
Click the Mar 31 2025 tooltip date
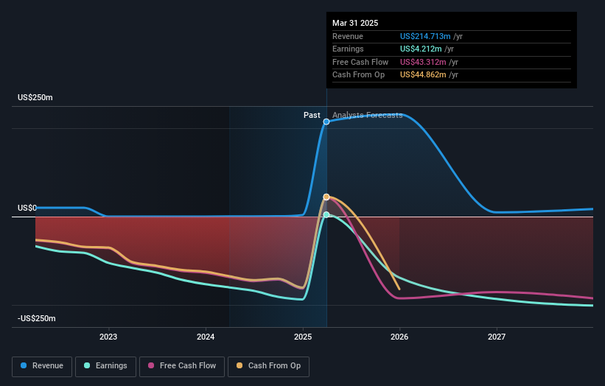point(355,23)
